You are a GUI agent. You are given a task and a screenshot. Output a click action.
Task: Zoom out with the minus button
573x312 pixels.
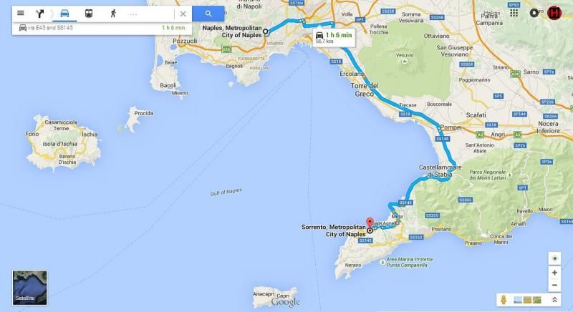pos(554,285)
